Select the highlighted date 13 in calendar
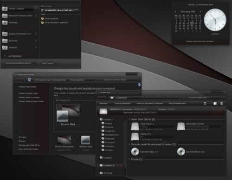The width and height of the screenshot is (232, 180). click(x=192, y=23)
